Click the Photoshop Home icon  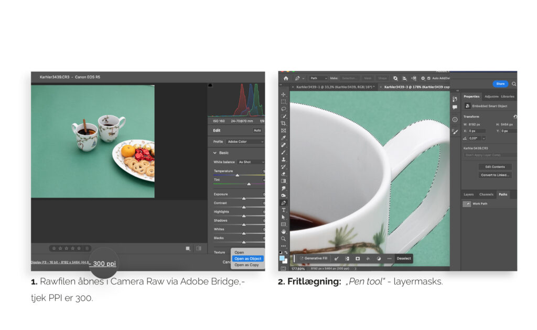click(286, 78)
